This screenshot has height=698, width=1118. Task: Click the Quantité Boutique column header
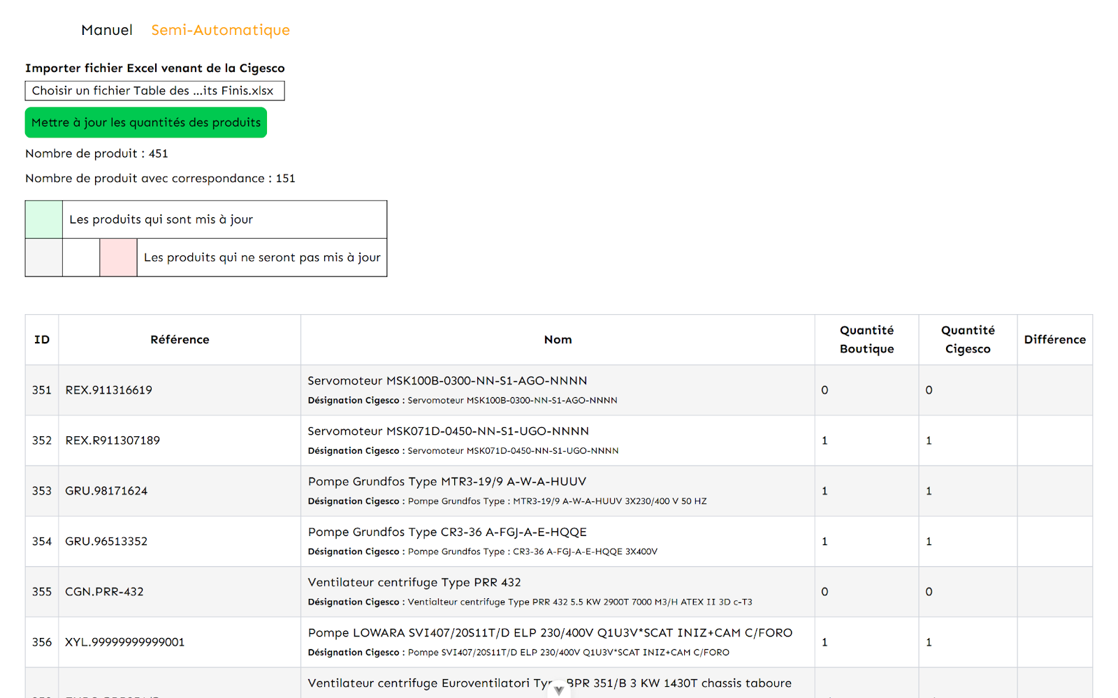tap(866, 340)
